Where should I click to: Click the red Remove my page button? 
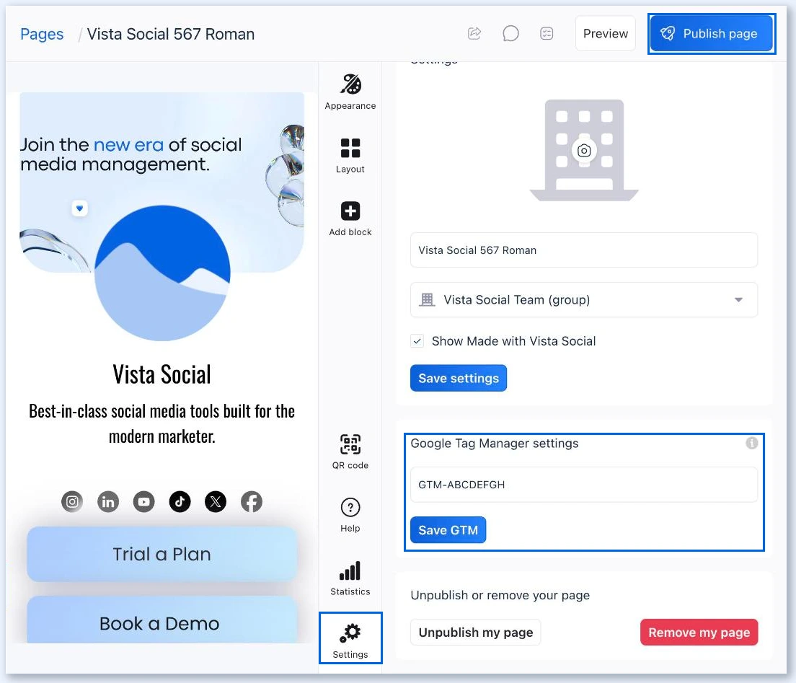[x=699, y=633]
